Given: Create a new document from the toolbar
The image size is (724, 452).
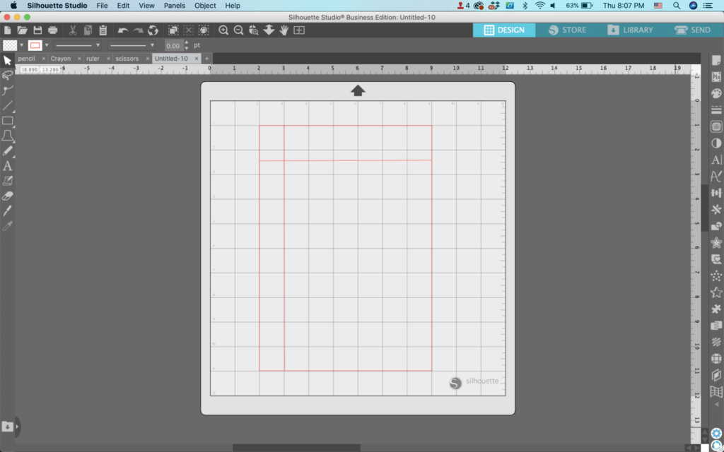Looking at the screenshot, I should [7, 30].
